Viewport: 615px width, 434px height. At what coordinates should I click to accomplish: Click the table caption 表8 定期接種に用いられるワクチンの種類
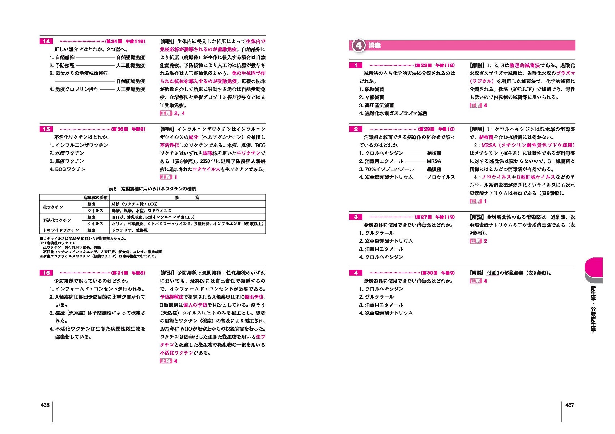(x=152, y=188)
